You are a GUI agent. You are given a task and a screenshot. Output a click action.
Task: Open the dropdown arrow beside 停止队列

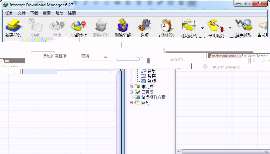pyautogui.click(x=230, y=28)
